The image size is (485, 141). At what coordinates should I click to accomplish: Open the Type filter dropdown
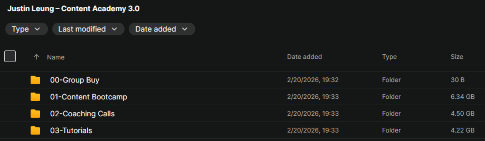pos(26,29)
